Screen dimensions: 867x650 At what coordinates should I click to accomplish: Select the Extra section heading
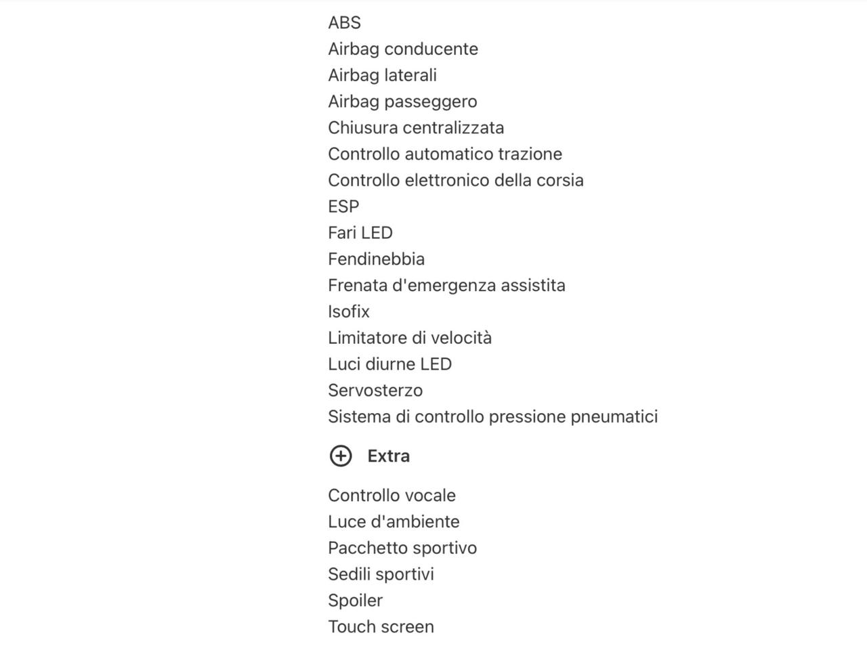click(x=388, y=456)
